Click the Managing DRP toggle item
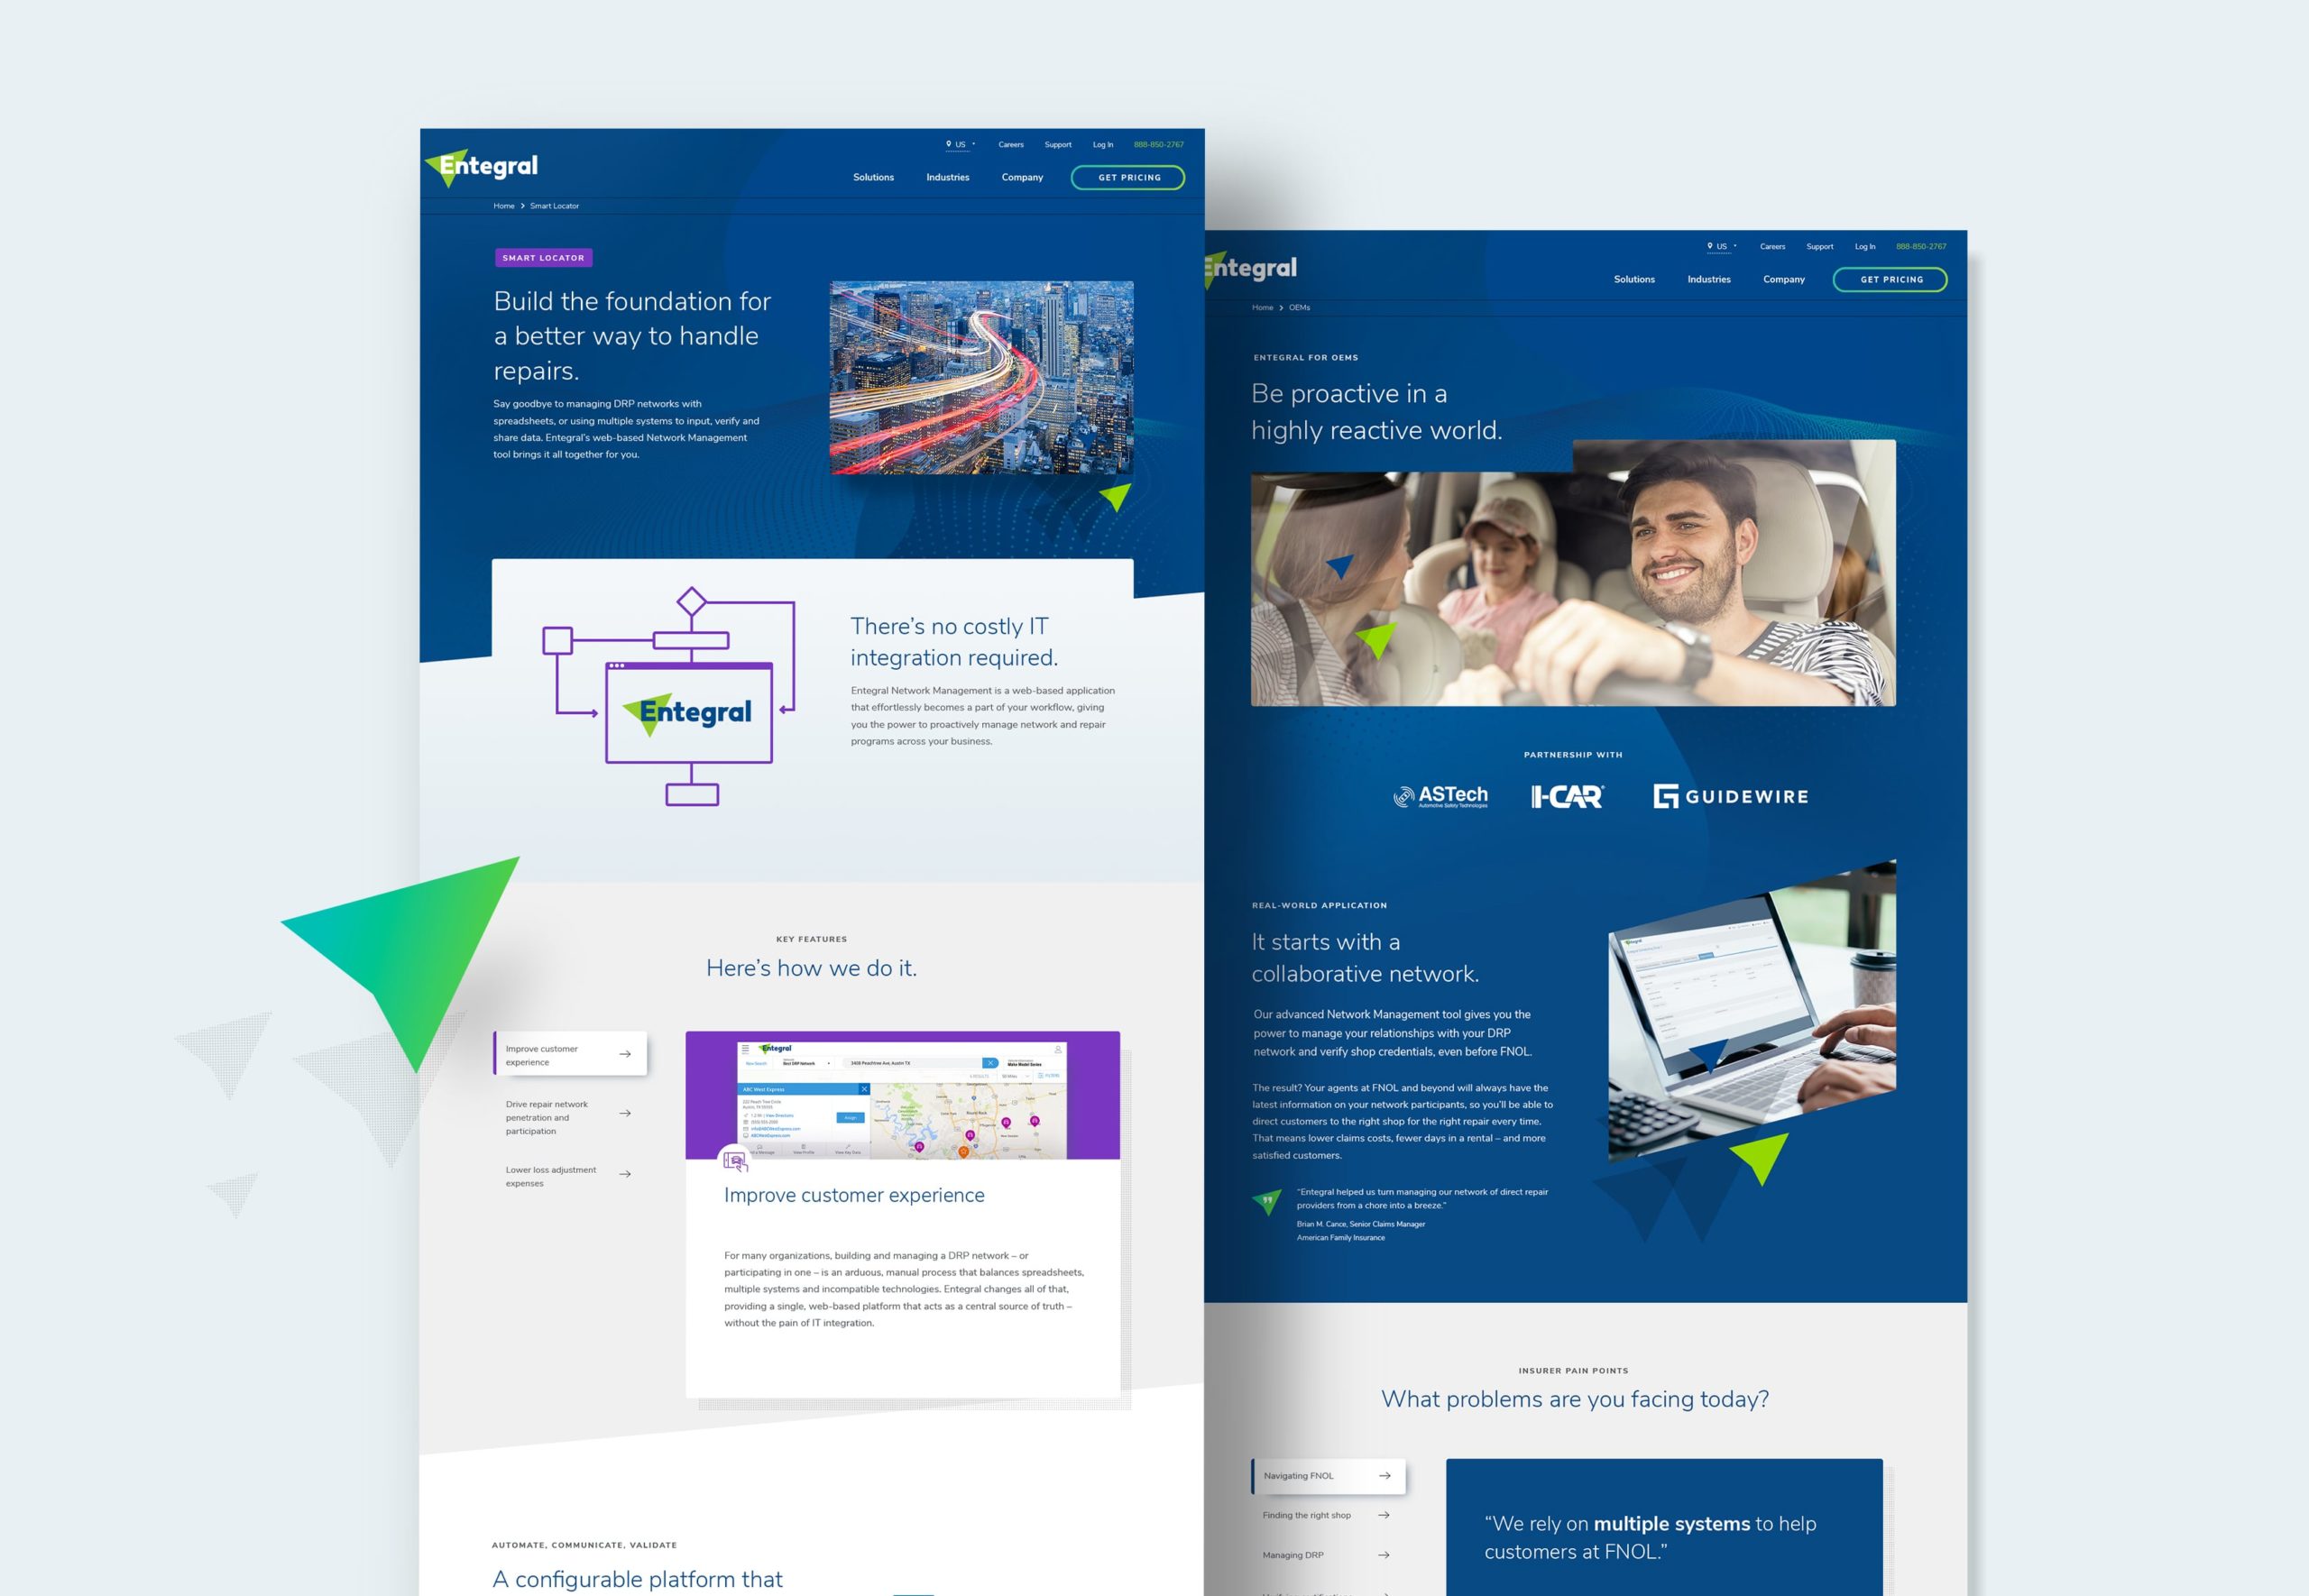Image resolution: width=2309 pixels, height=1596 pixels. [x=1327, y=1554]
